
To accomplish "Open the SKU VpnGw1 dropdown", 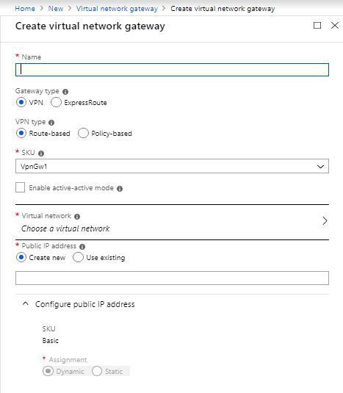I will pyautogui.click(x=172, y=166).
